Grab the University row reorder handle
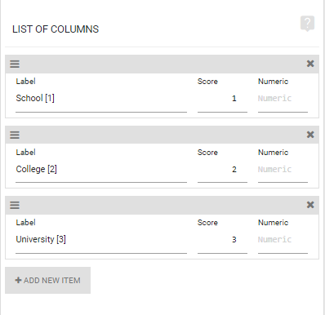This screenshot has height=315, width=325. [x=15, y=205]
